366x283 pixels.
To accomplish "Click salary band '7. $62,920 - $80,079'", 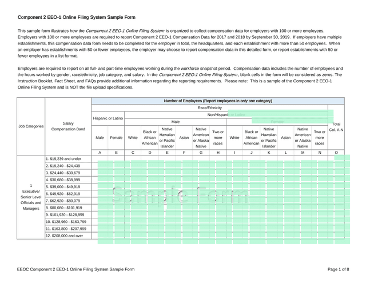I will pyautogui.click(x=68, y=201).
